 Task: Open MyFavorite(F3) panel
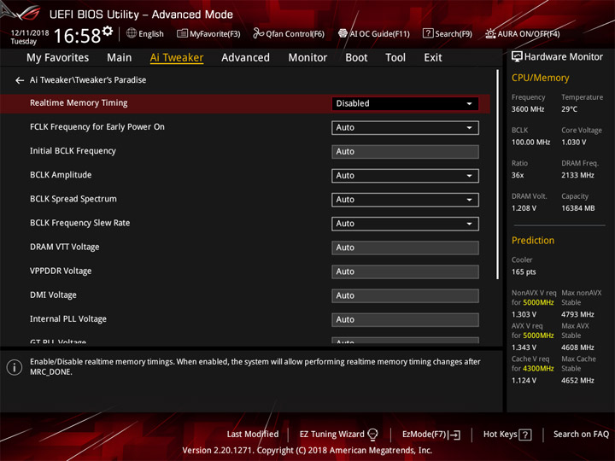coord(208,33)
